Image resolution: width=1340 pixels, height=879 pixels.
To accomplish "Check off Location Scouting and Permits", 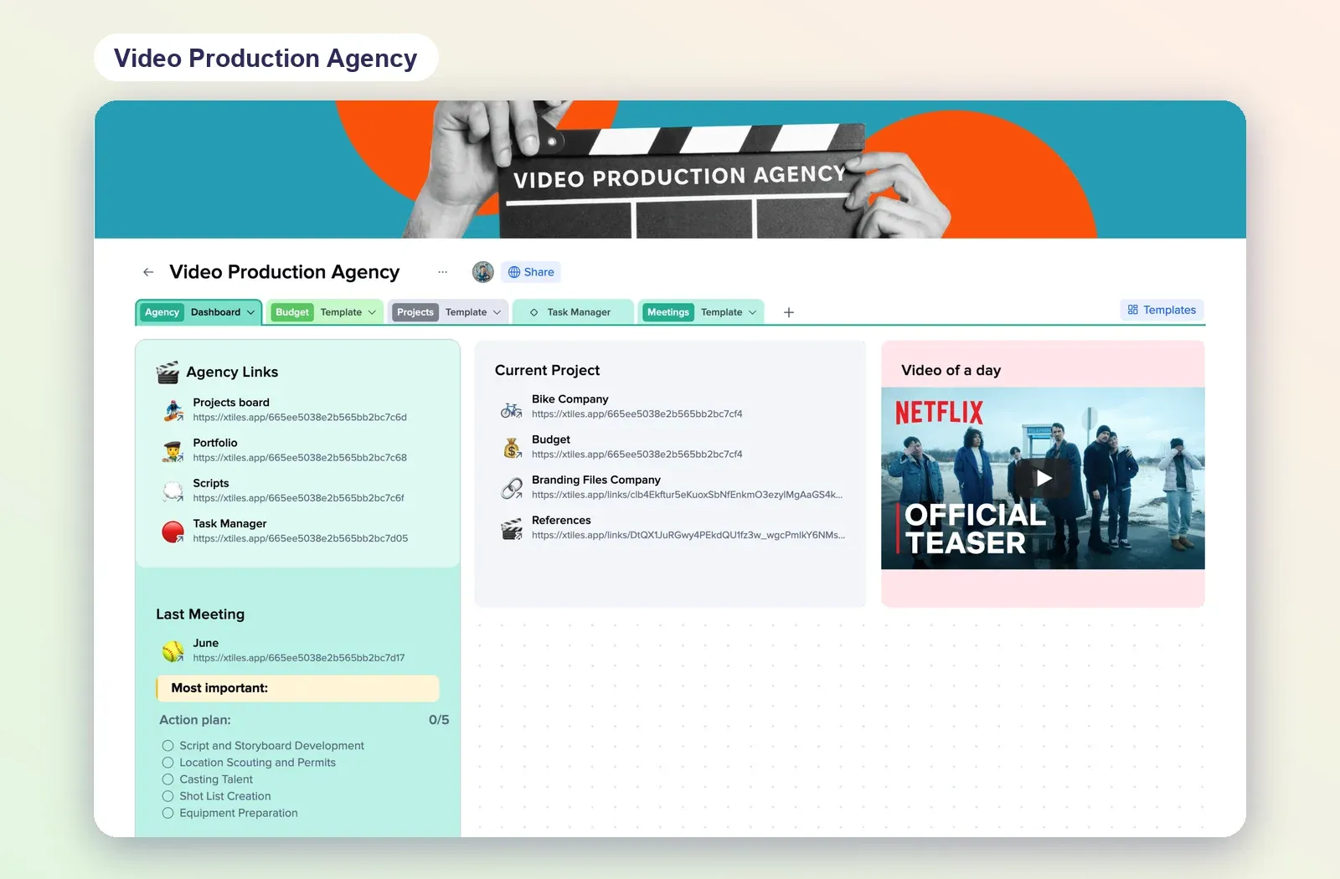I will point(167,763).
